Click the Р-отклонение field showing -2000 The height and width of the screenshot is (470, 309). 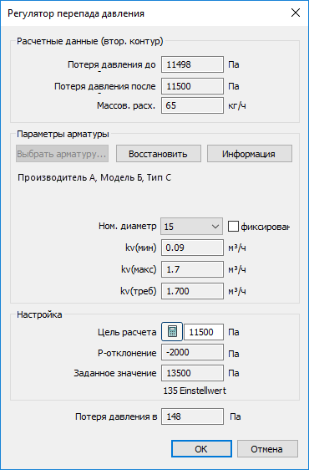[192, 352]
